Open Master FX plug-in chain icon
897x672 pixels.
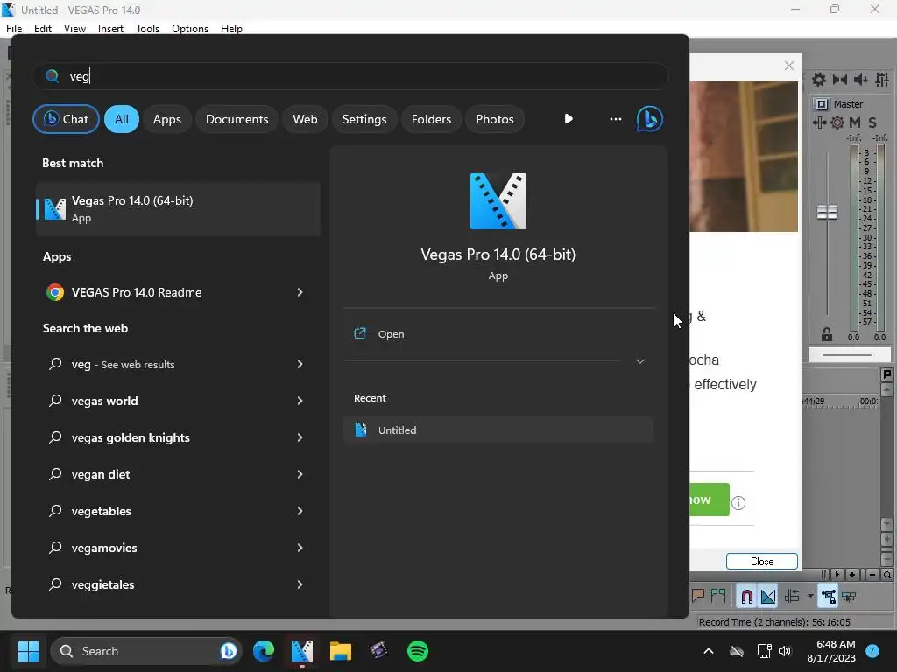pos(820,122)
